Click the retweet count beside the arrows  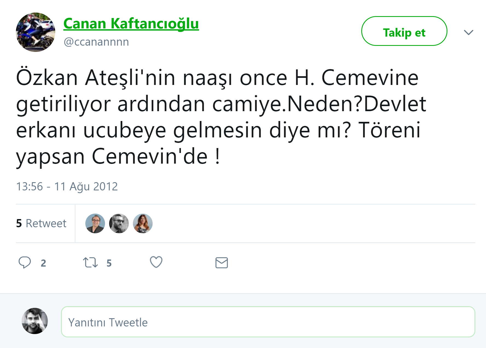coord(109,263)
